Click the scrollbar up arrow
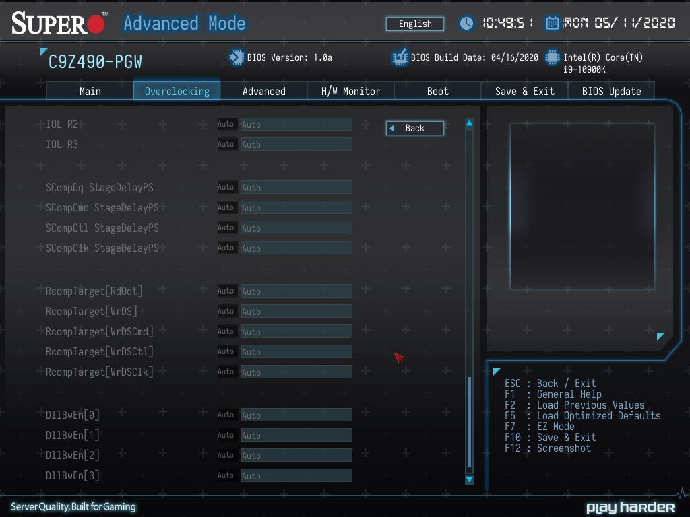The image size is (690, 517). (469, 124)
